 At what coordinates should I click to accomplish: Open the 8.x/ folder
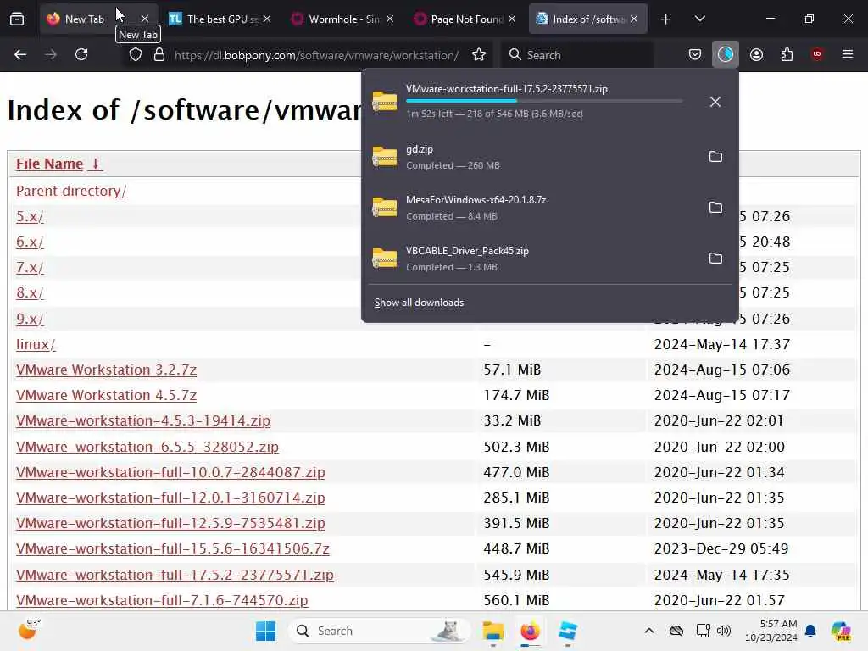30,292
